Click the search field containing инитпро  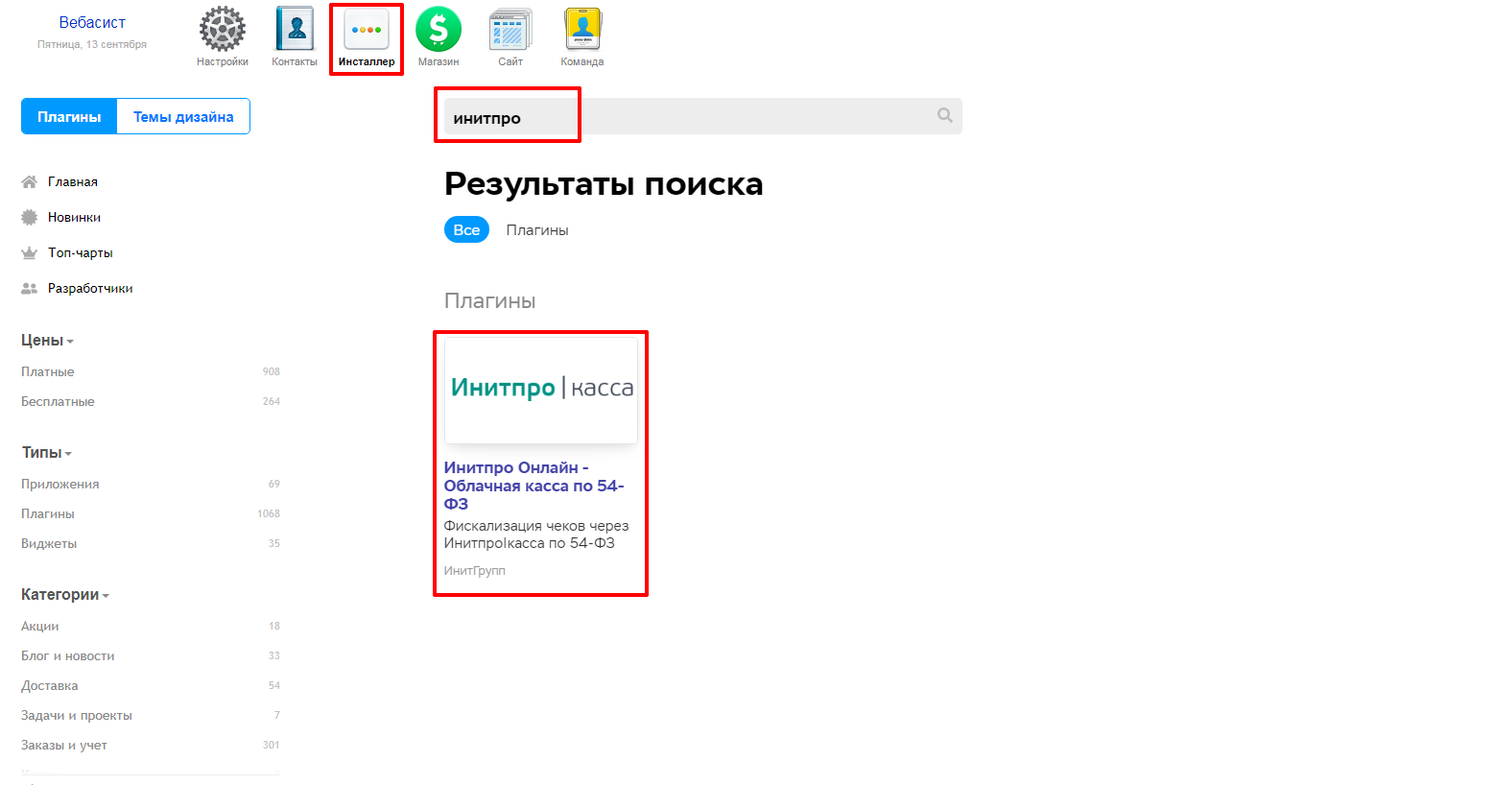pos(702,116)
